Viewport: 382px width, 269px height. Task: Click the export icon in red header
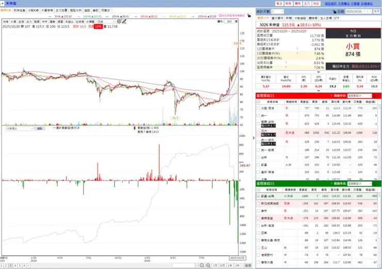click(x=375, y=96)
